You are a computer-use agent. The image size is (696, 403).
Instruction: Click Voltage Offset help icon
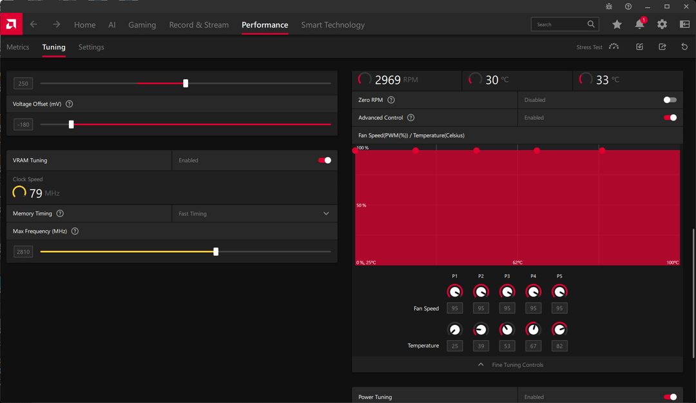(70, 104)
